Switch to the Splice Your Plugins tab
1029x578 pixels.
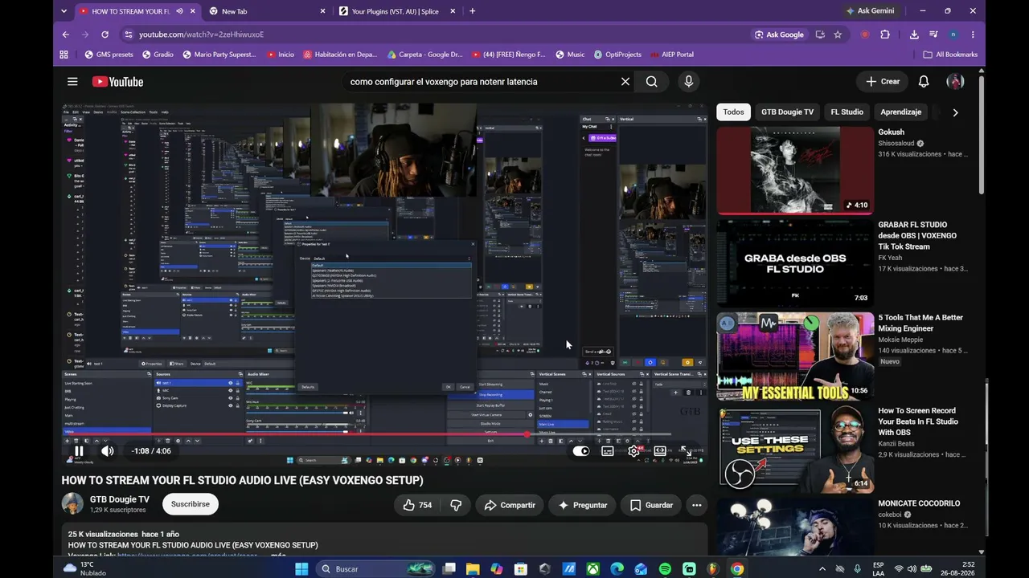tap(396, 11)
